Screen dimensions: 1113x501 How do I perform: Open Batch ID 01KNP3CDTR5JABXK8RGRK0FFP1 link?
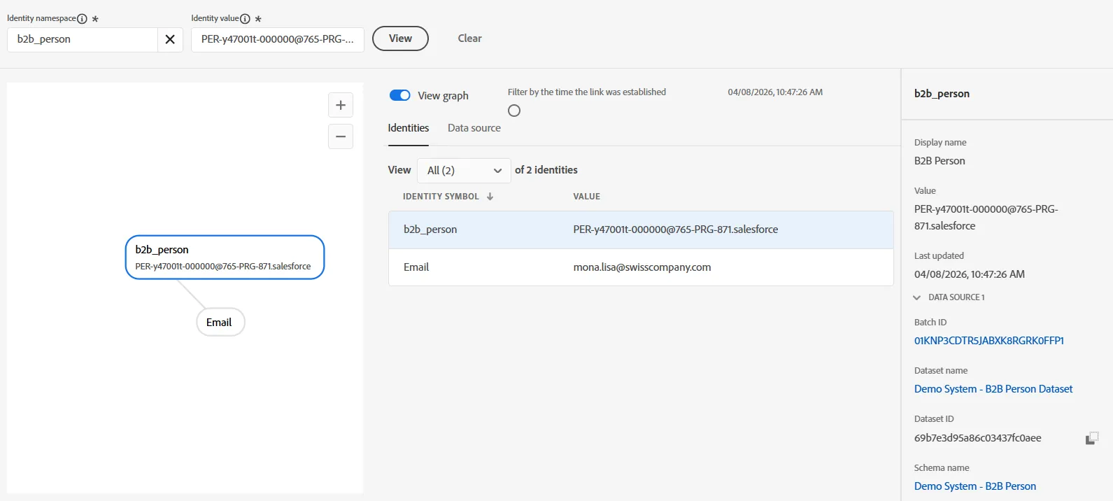(989, 341)
